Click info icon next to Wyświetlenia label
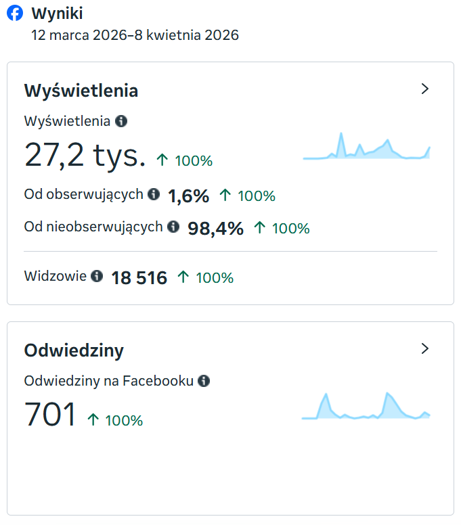Viewport: 461px width, 525px height. [121, 121]
